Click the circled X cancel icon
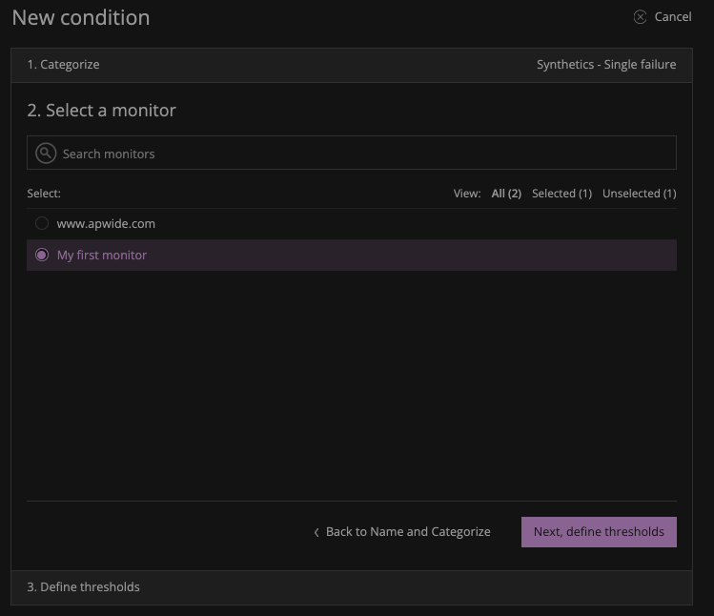The image size is (714, 616). point(641,17)
